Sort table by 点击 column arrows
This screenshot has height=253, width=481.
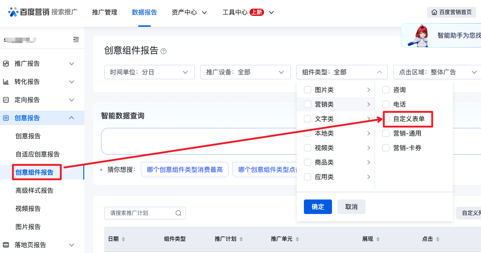click(438, 239)
